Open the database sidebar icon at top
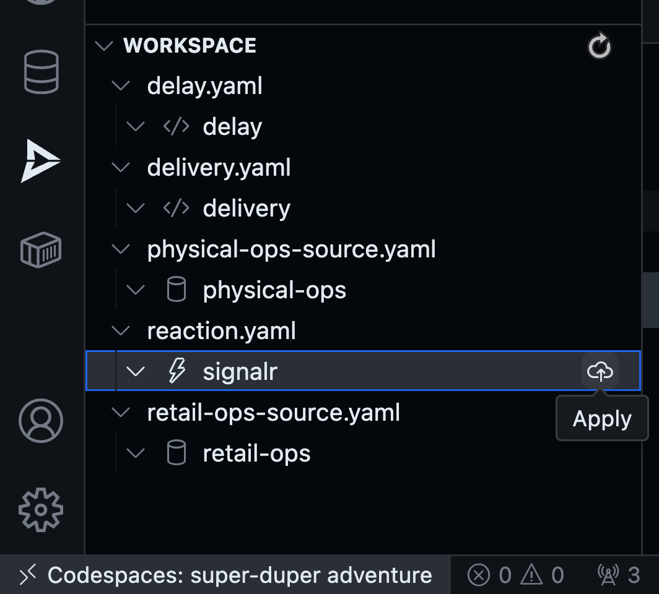Screen dimensions: 659x594 (x=40, y=72)
